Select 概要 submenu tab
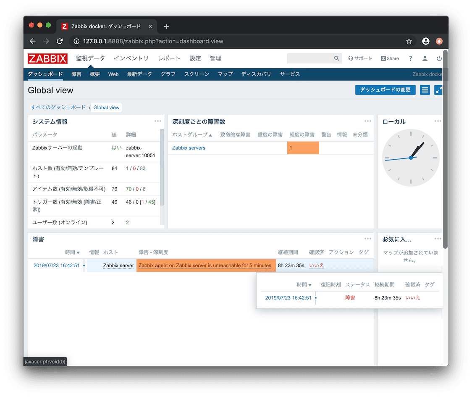The image size is (472, 397). [x=95, y=74]
